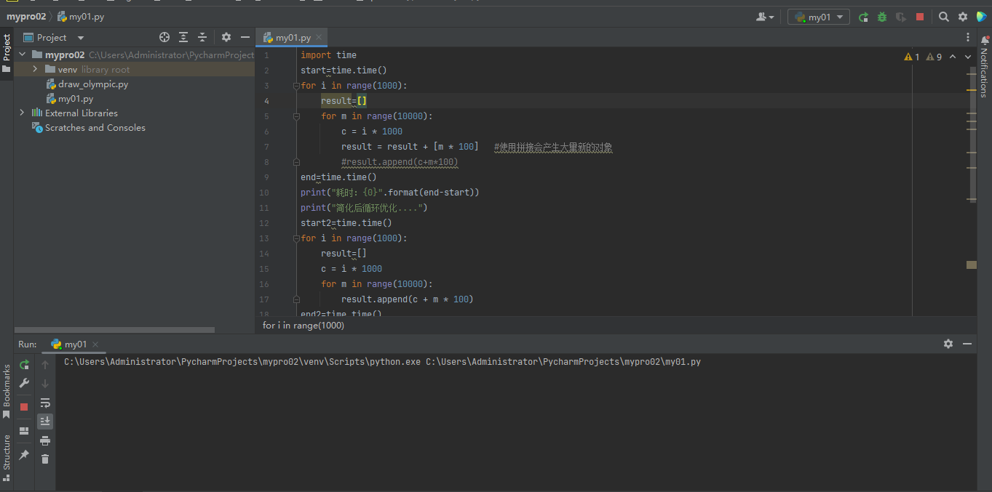Place cursor on line 4 'result=[]'
This screenshot has height=492, width=992.
[x=344, y=101]
